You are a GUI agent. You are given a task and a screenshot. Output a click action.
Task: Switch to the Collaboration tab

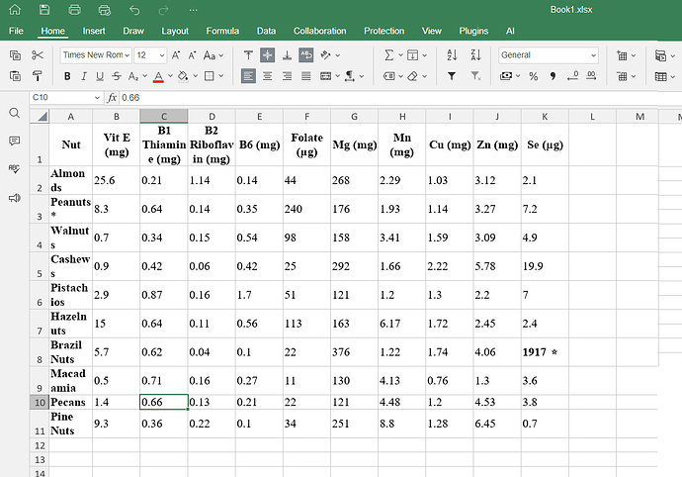click(319, 31)
